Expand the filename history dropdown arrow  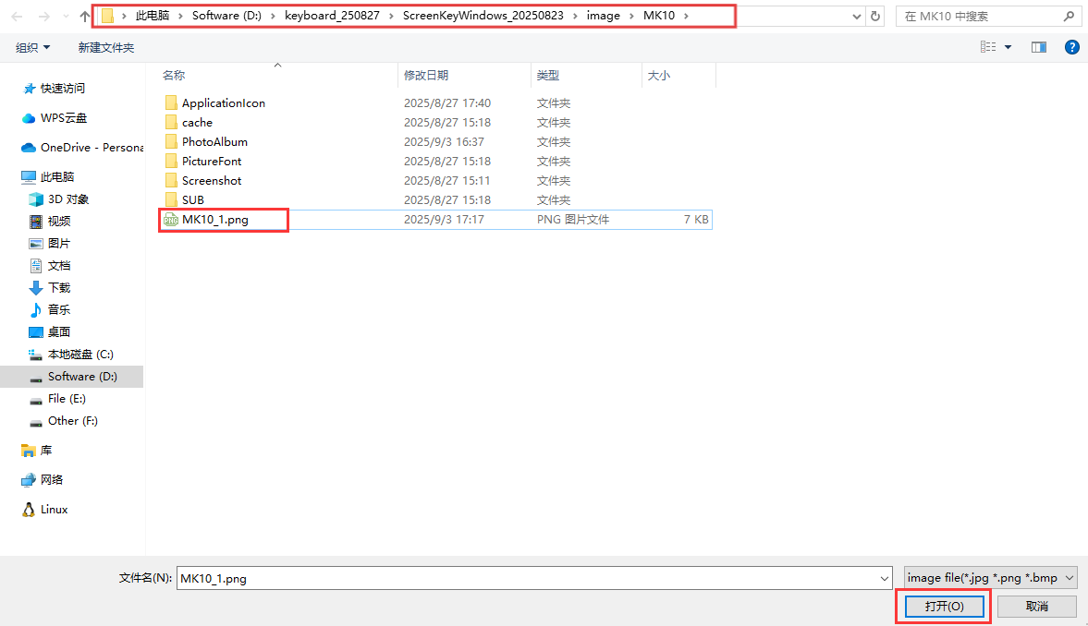click(x=885, y=579)
